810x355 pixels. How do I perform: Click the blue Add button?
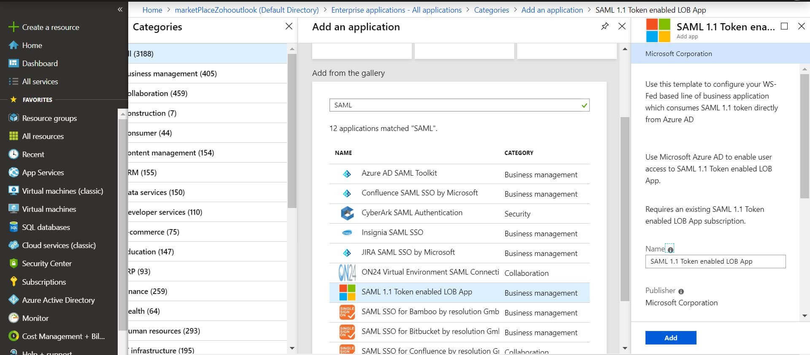pyautogui.click(x=670, y=338)
